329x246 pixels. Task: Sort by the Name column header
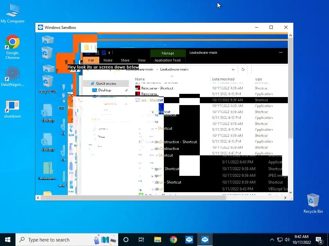coord(140,79)
